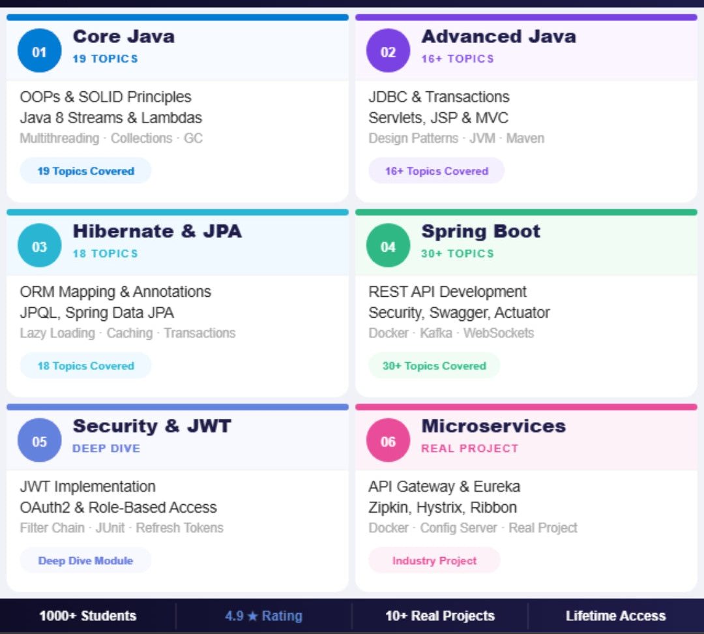
Task: Open the Microservices heading
Action: (494, 426)
